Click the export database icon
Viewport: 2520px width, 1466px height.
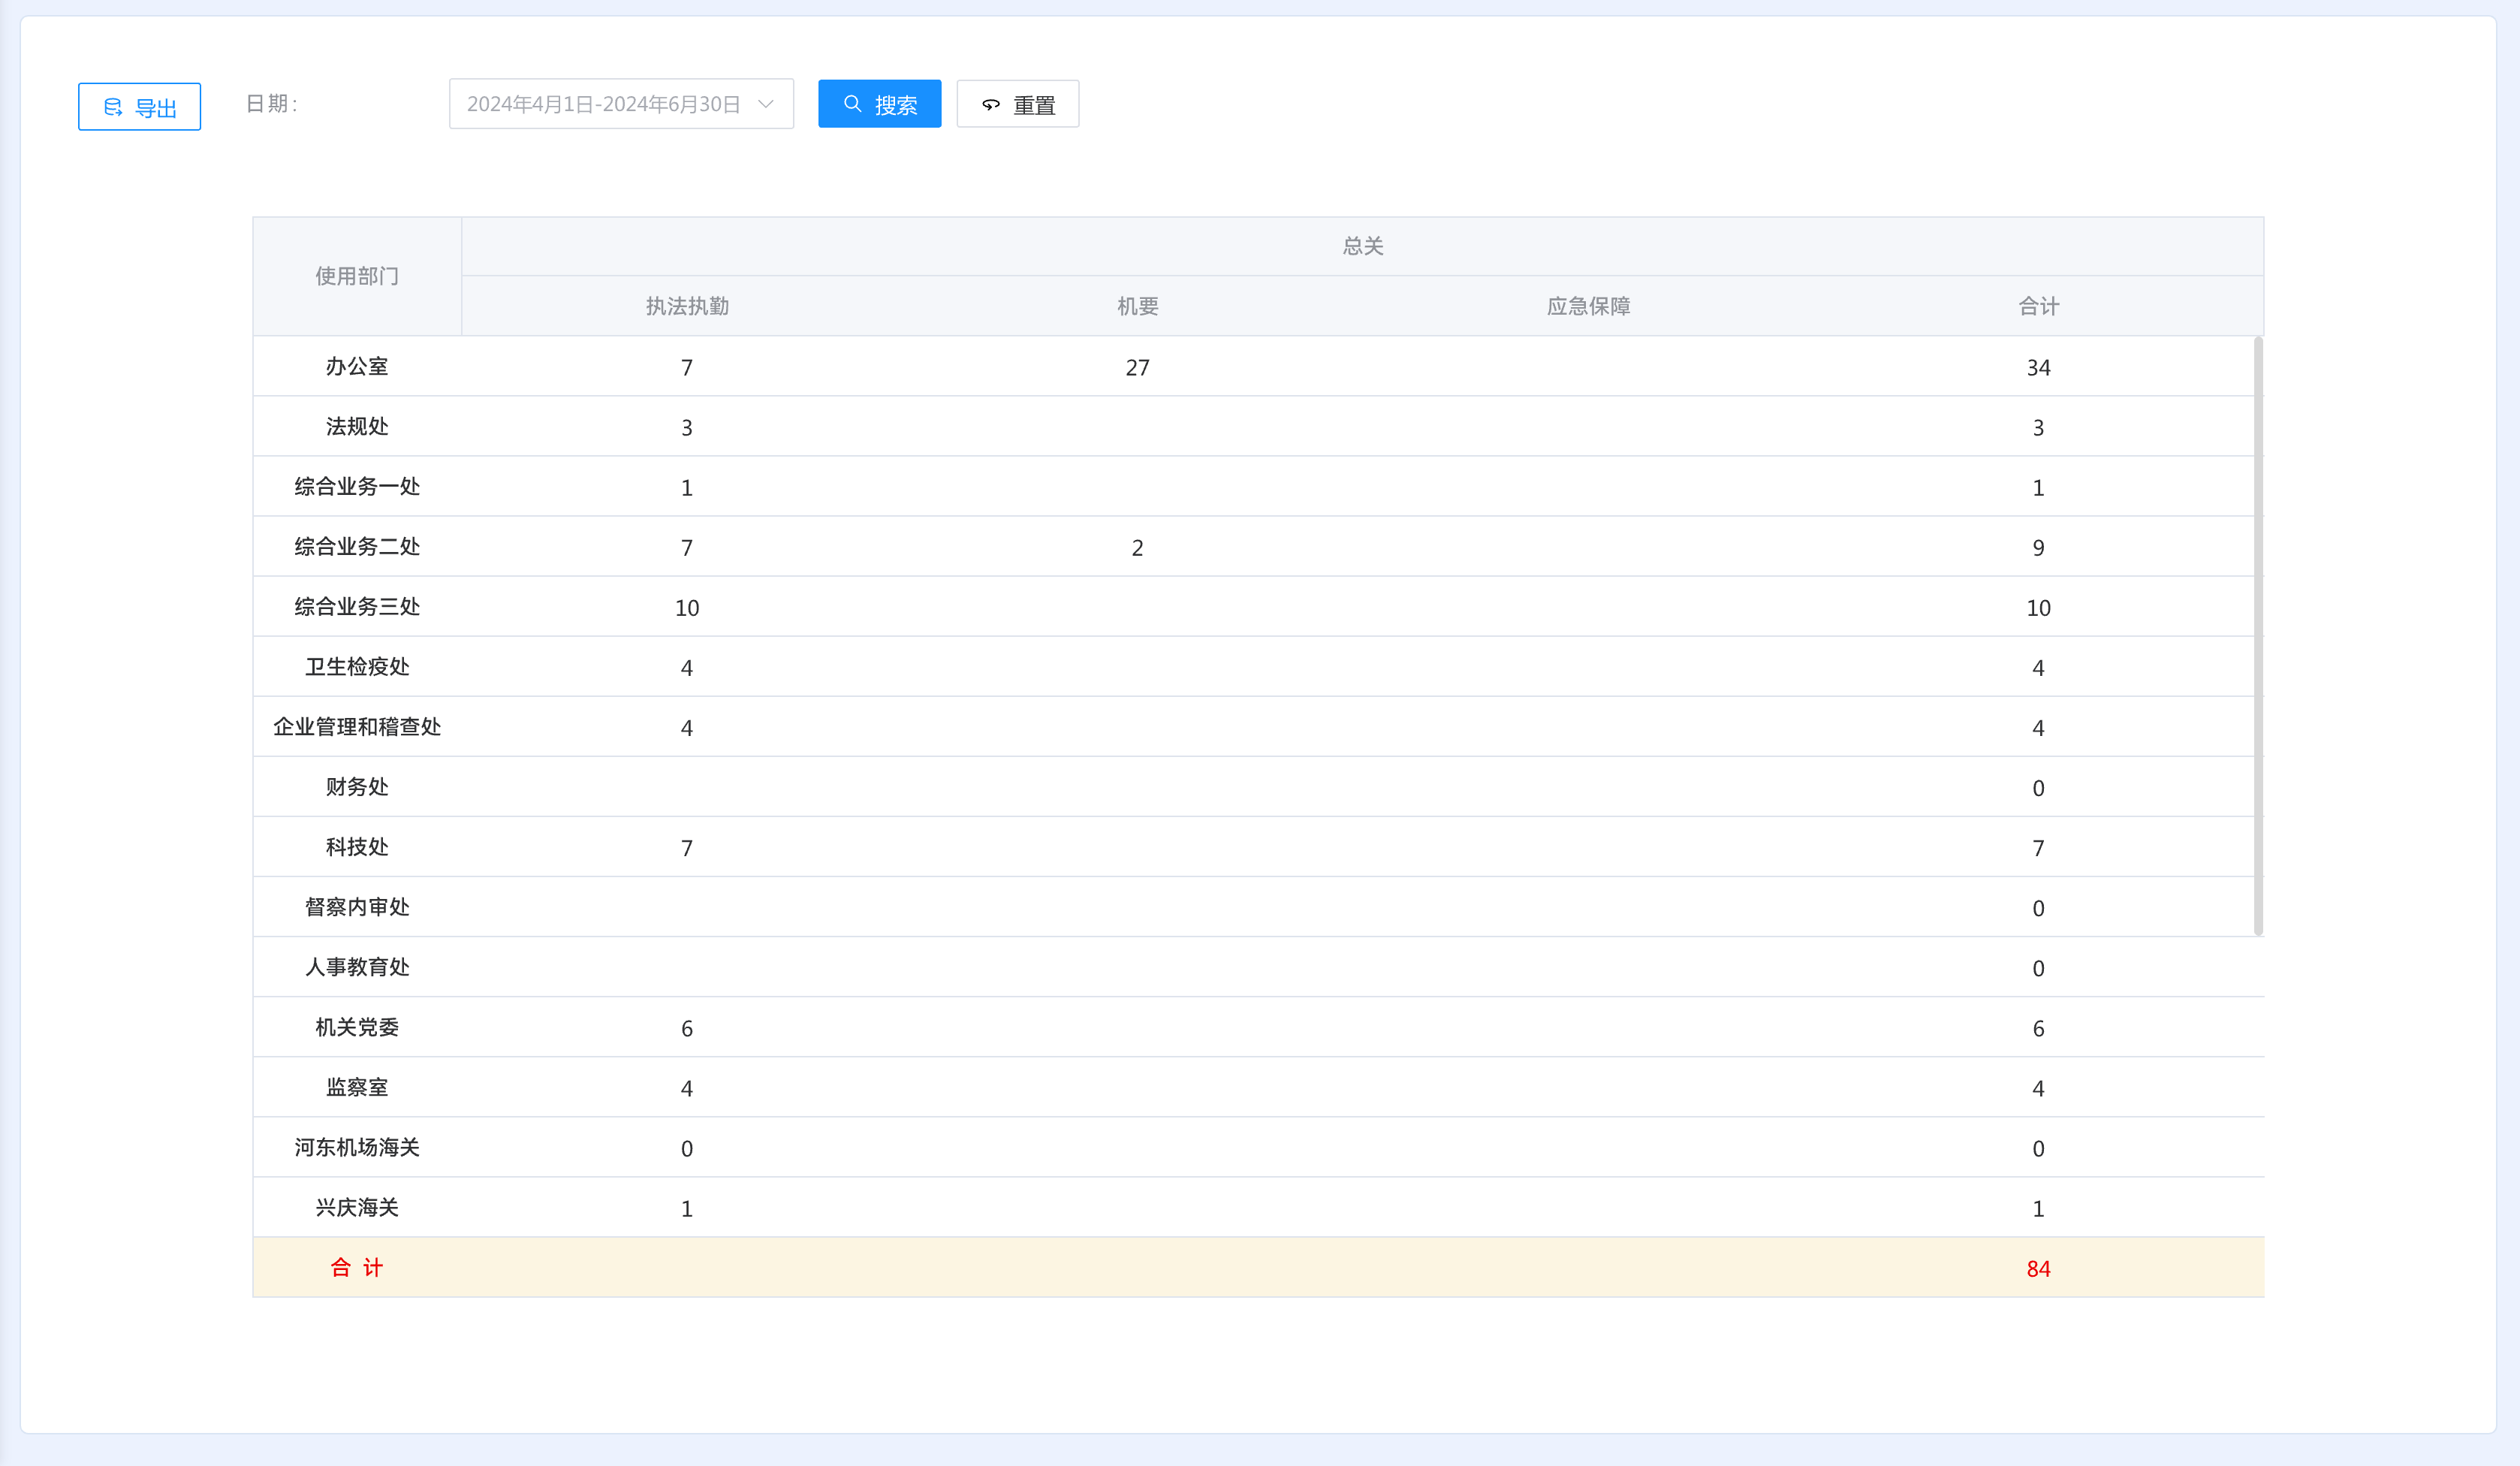(113, 107)
